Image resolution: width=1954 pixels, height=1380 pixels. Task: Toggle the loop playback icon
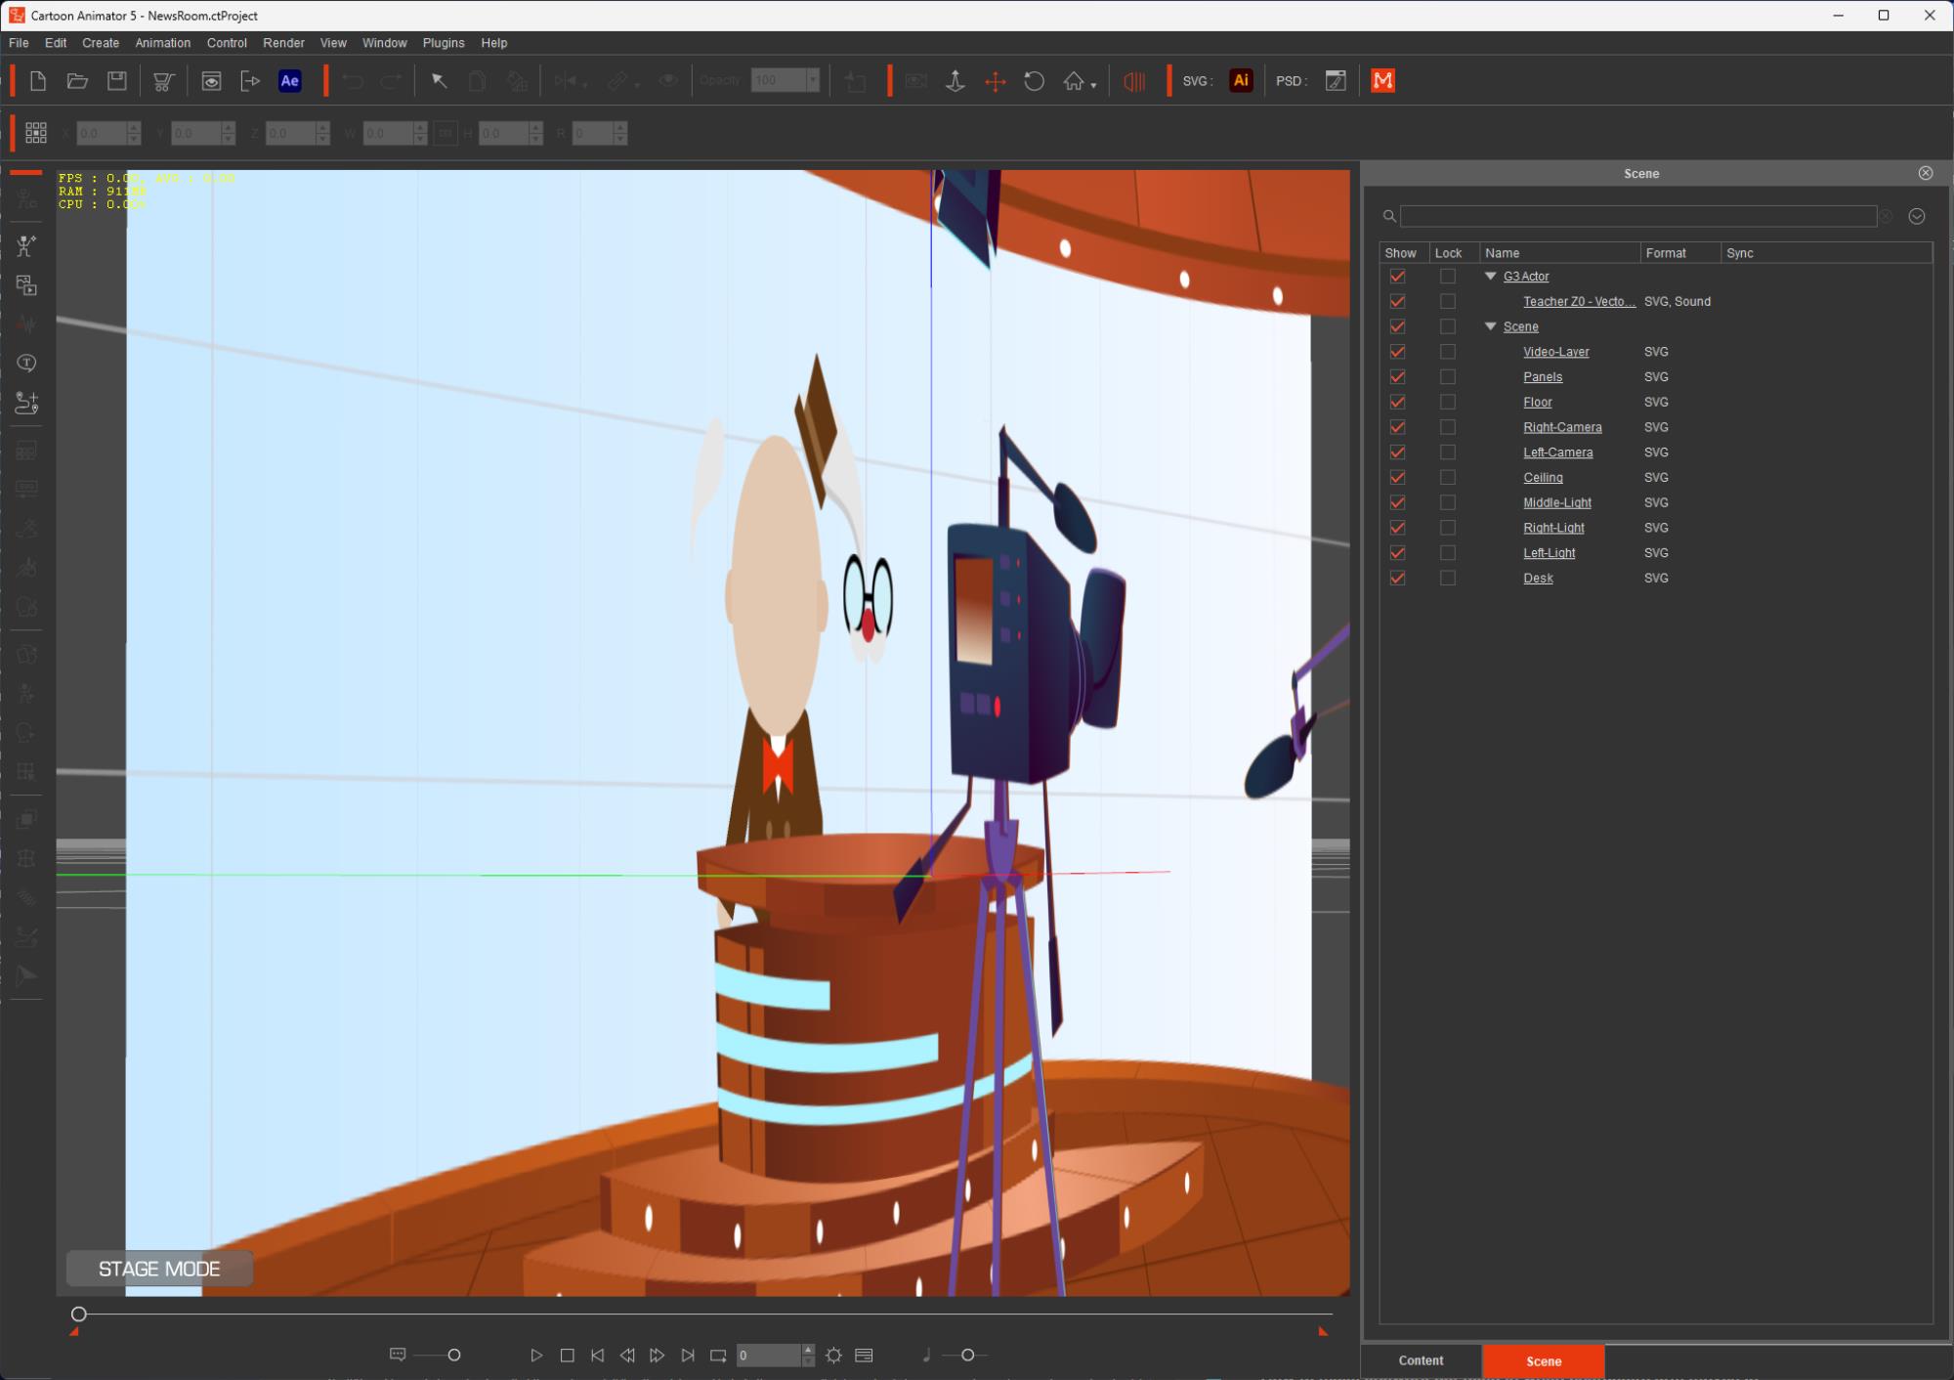point(718,1355)
